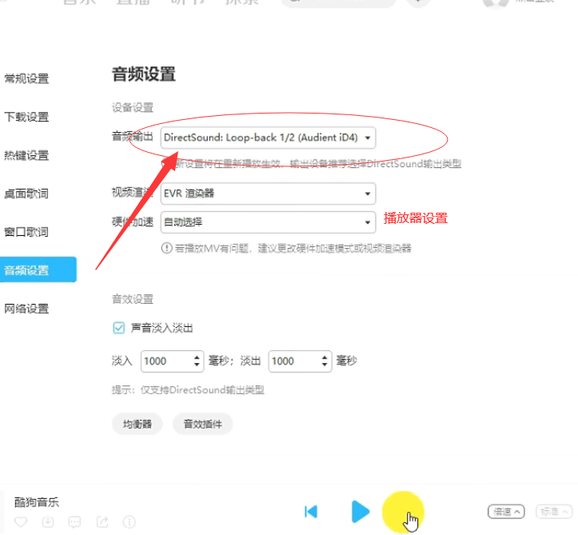This screenshot has width=578, height=535.
Task: Open comments via the speech bubble icon
Action: [x=75, y=521]
